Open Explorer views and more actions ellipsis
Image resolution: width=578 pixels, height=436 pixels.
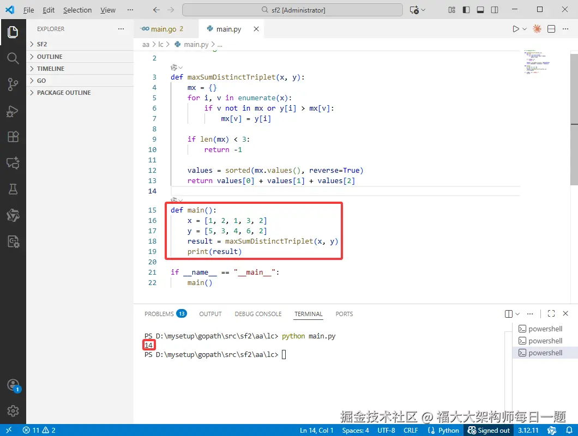[121, 29]
